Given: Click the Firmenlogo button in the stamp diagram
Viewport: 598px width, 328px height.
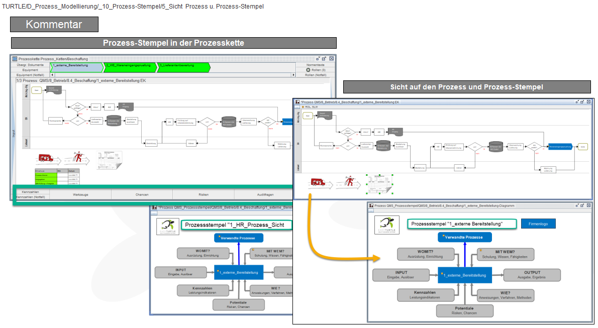Looking at the screenshot, I should pos(538,224).
